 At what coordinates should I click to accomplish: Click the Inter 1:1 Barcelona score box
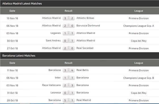(69, 78)
